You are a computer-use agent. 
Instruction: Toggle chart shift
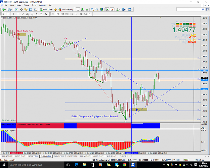(112, 9)
